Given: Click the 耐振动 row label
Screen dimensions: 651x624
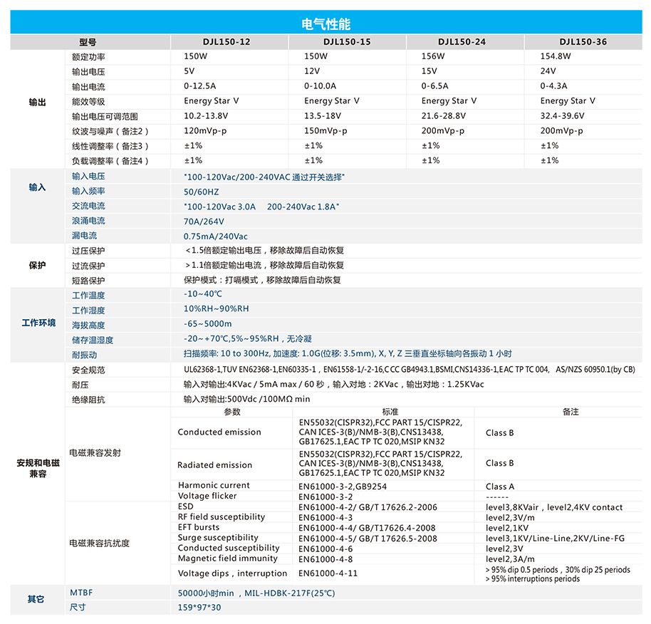Looking at the screenshot, I should [84, 355].
